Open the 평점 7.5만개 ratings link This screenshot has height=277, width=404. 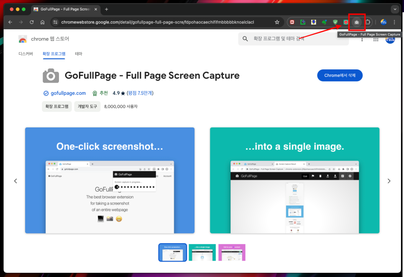(140, 93)
